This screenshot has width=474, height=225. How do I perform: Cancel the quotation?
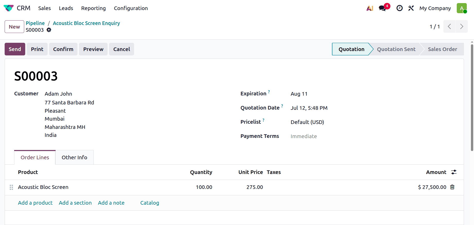(121, 49)
